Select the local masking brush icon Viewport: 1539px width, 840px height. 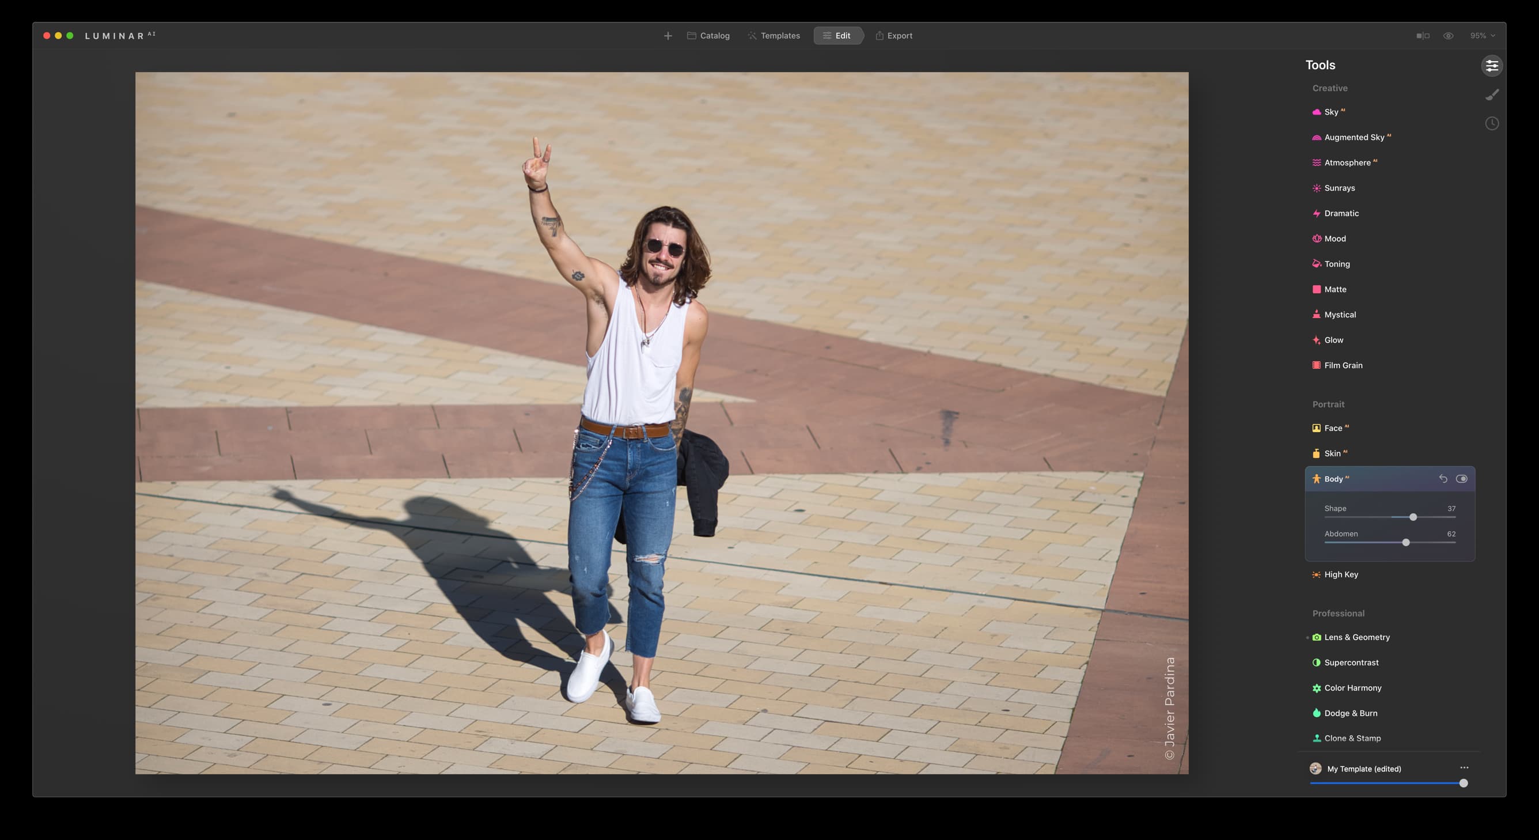[x=1492, y=94]
